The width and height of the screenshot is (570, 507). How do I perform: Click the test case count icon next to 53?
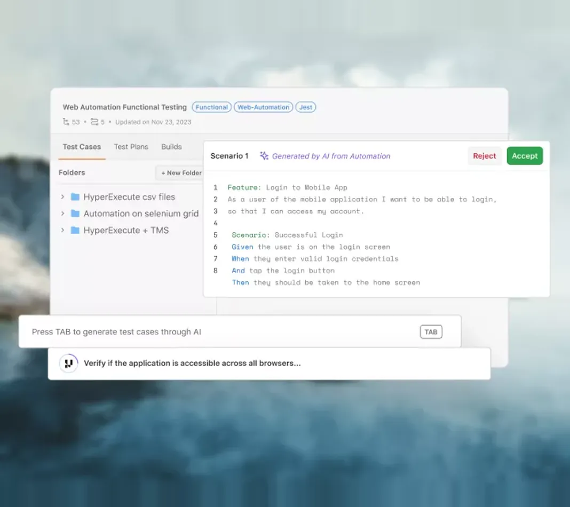[x=66, y=122]
